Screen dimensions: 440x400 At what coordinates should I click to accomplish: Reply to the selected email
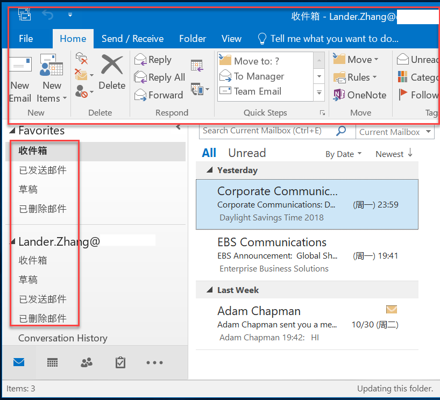[153, 60]
